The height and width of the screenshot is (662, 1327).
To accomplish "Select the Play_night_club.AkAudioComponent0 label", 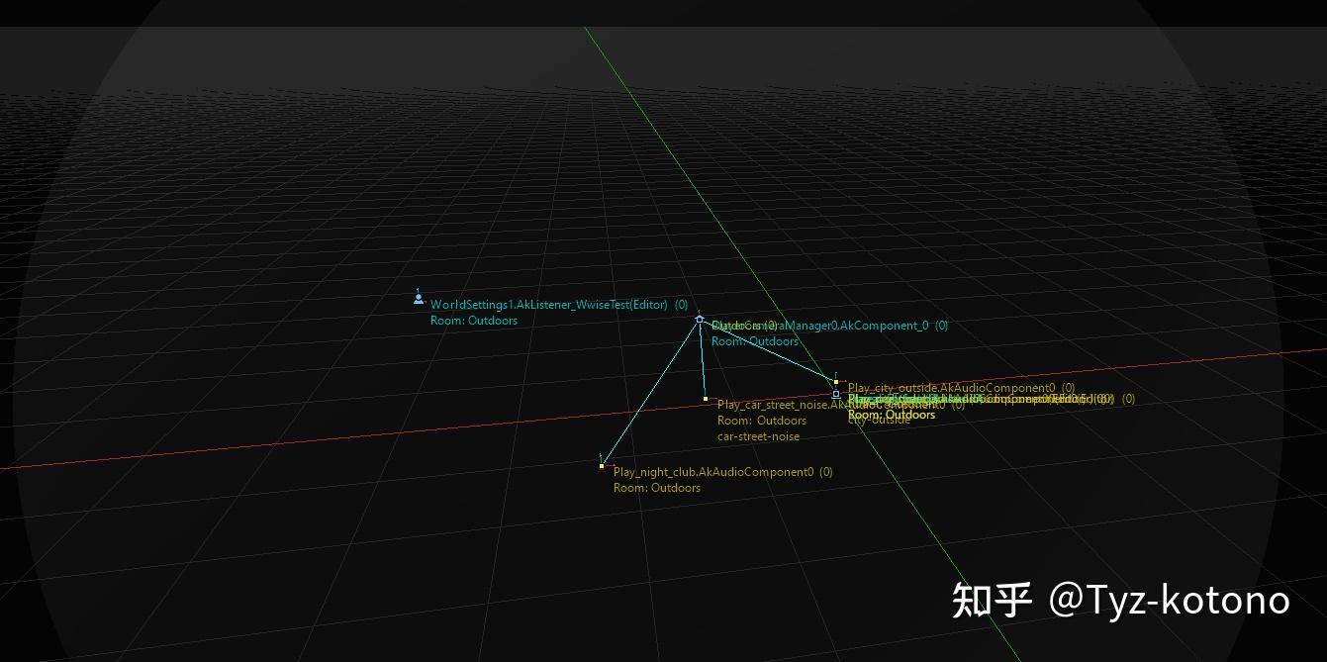I will tap(721, 472).
